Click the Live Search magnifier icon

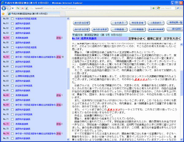(178, 8)
